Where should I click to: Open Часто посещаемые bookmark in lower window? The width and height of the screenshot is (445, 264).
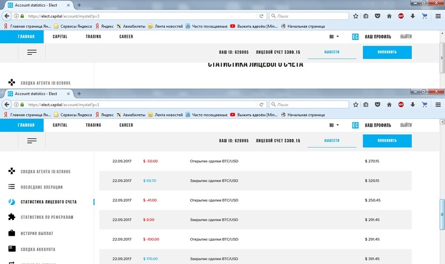tap(206, 115)
